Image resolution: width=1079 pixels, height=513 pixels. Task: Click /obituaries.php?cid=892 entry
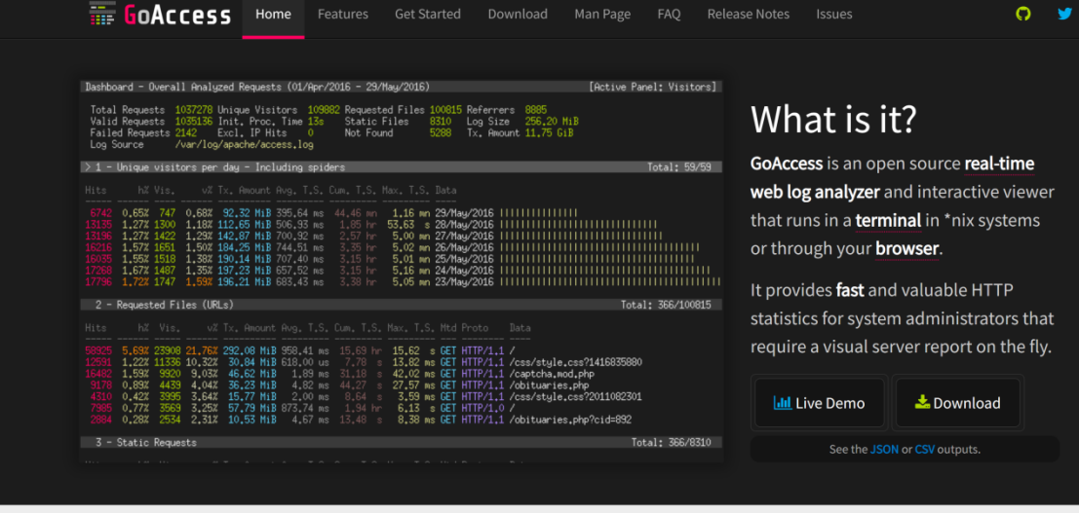tap(568, 420)
